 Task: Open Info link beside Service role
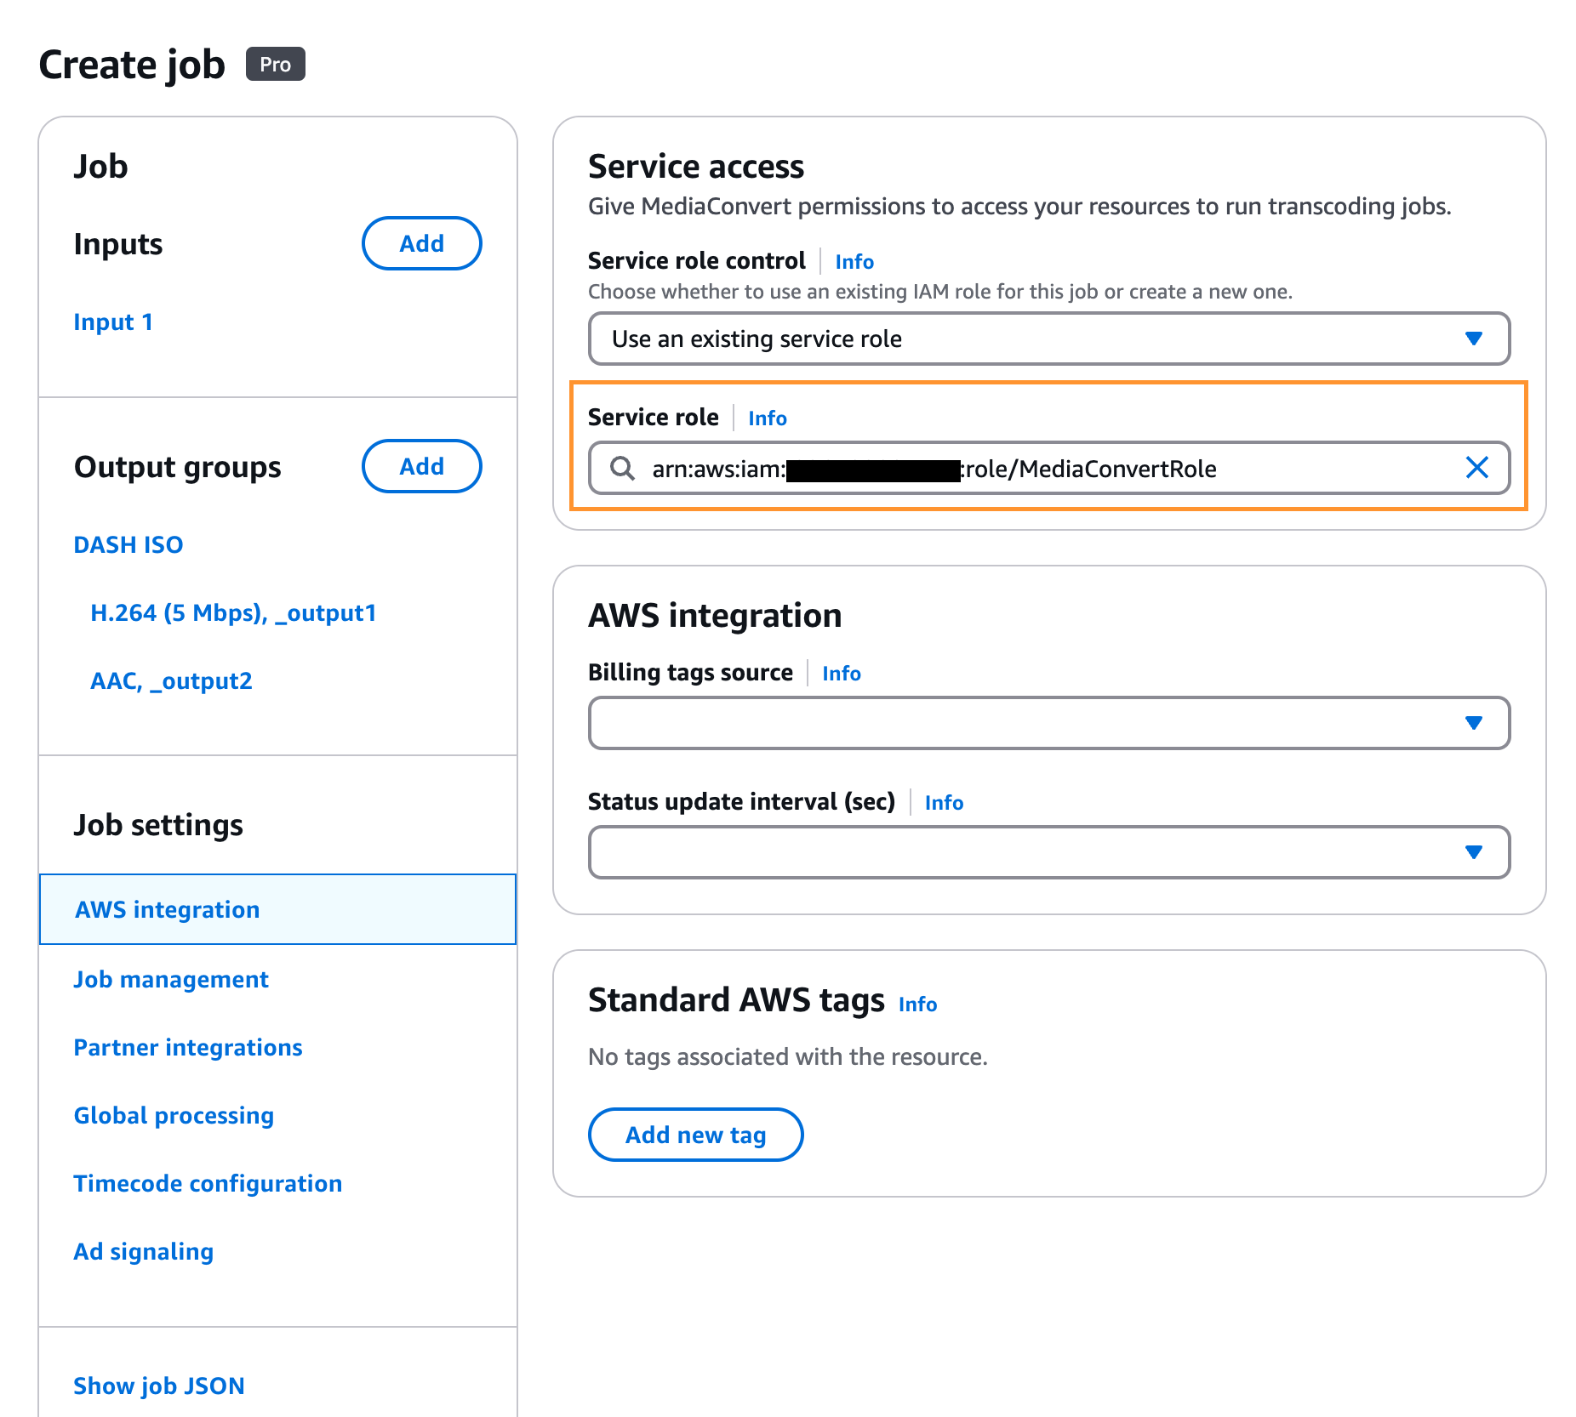click(767, 418)
